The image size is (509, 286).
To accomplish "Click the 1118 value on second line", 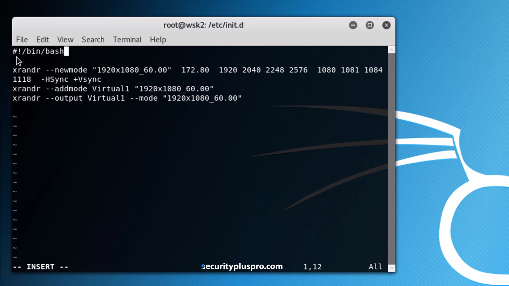I will coord(22,79).
